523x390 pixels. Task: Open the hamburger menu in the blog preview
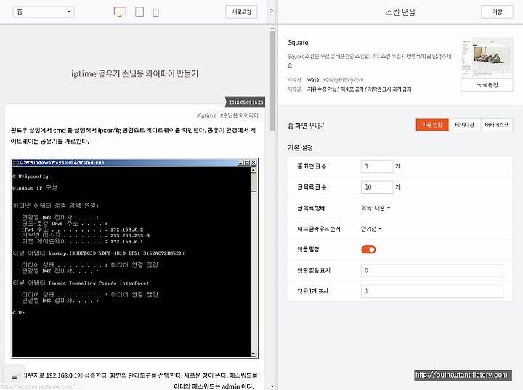14,377
